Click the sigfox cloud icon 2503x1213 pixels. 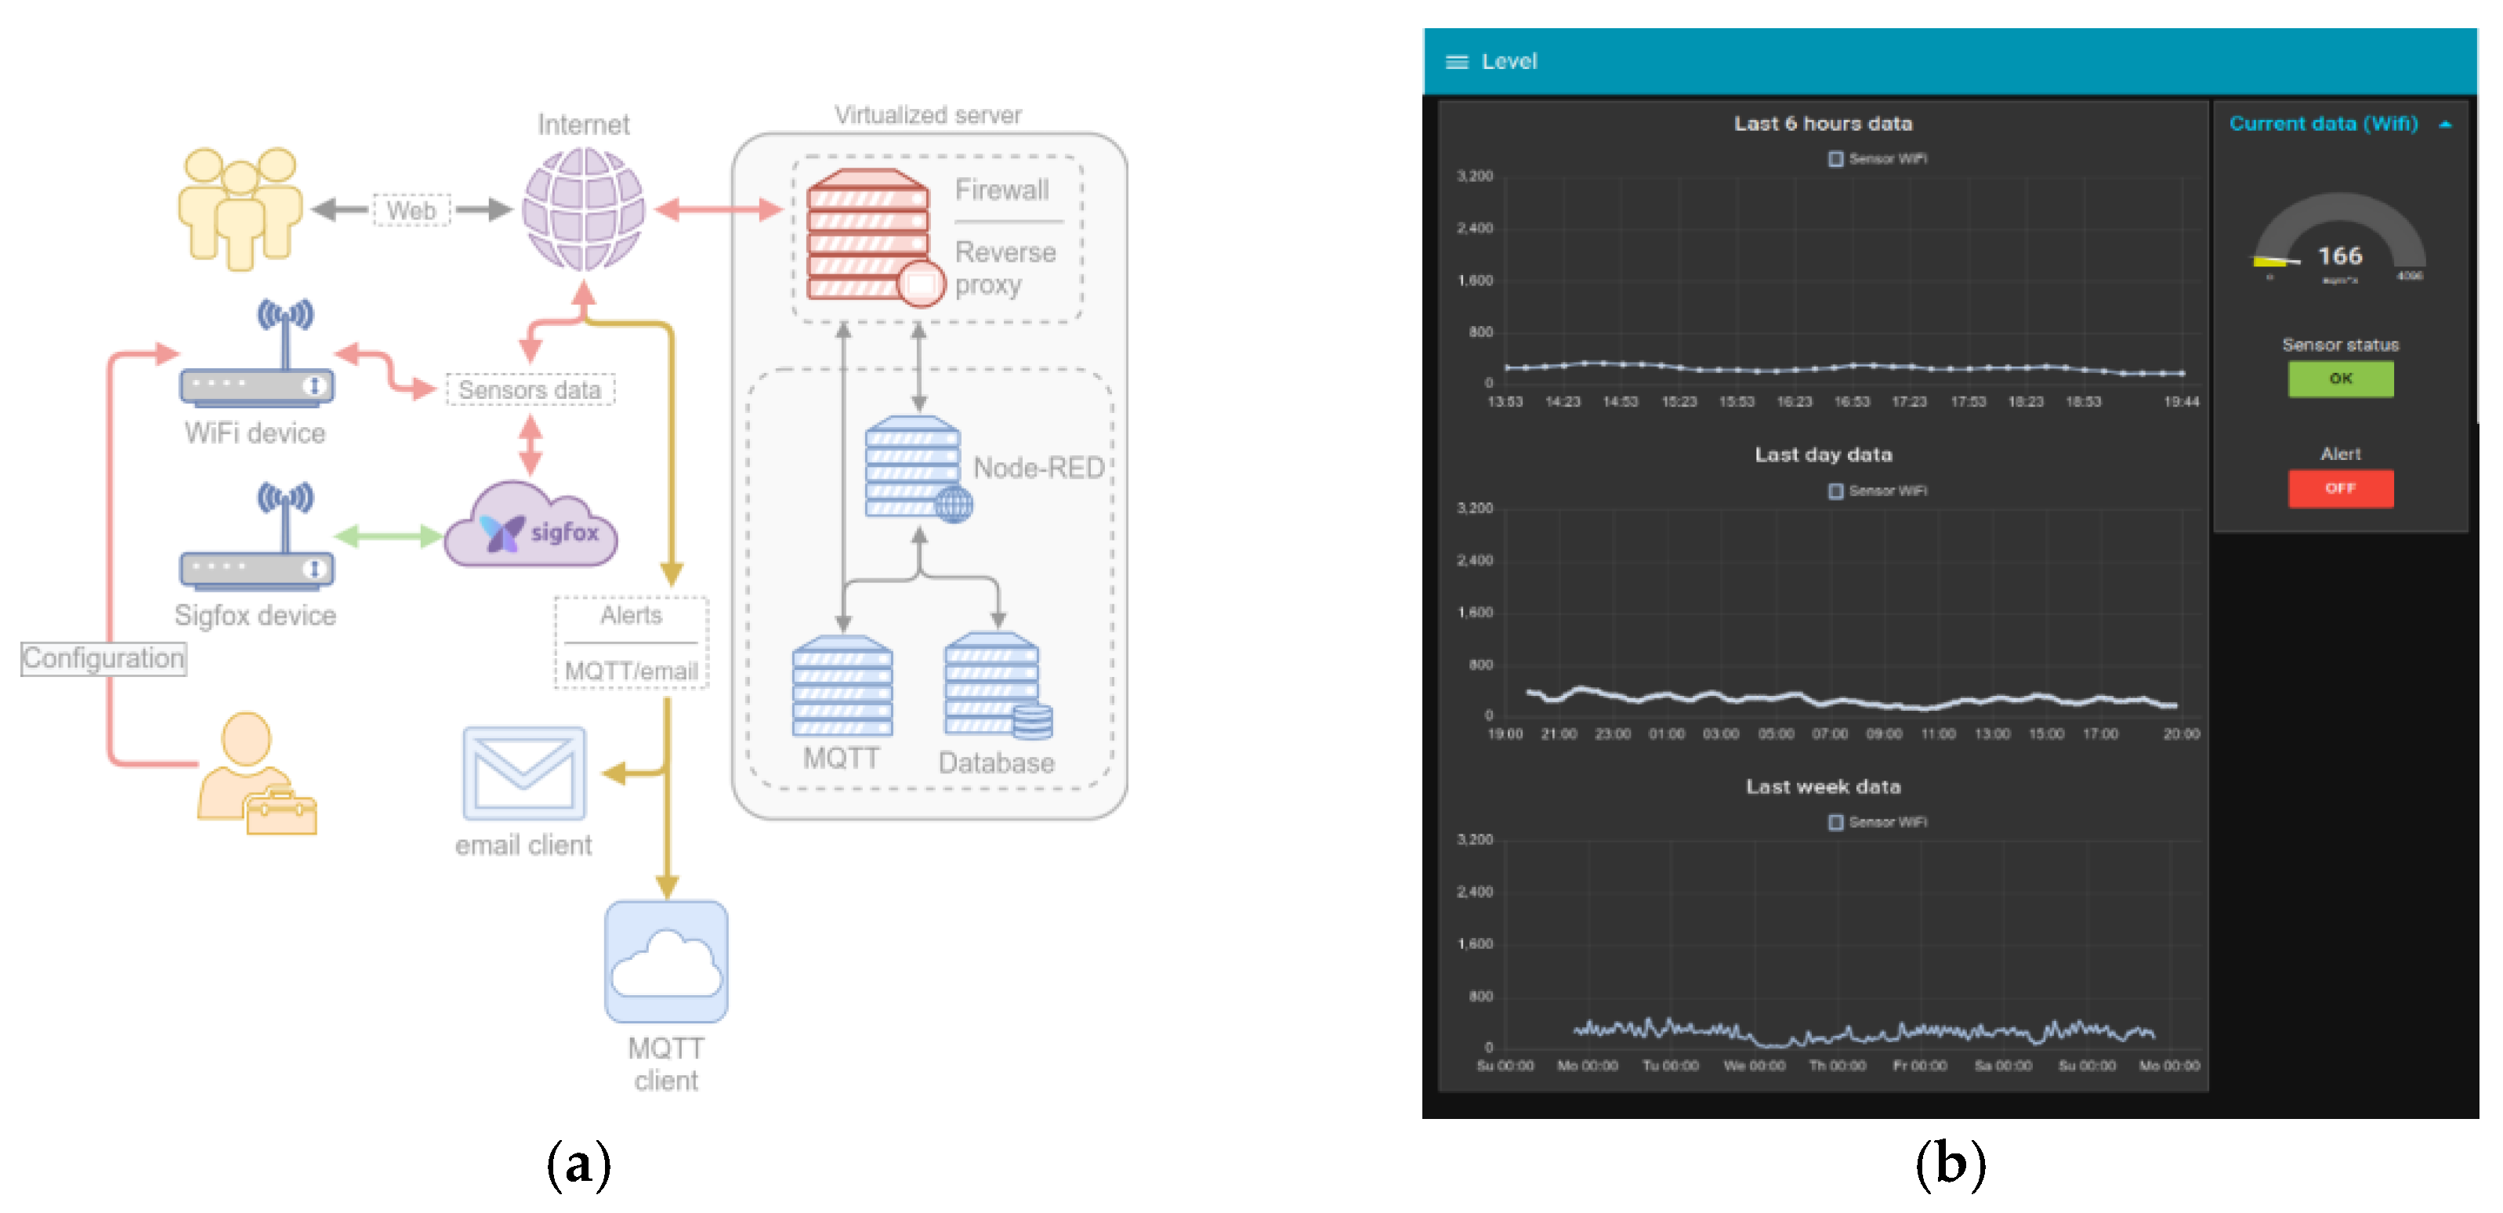tap(531, 528)
